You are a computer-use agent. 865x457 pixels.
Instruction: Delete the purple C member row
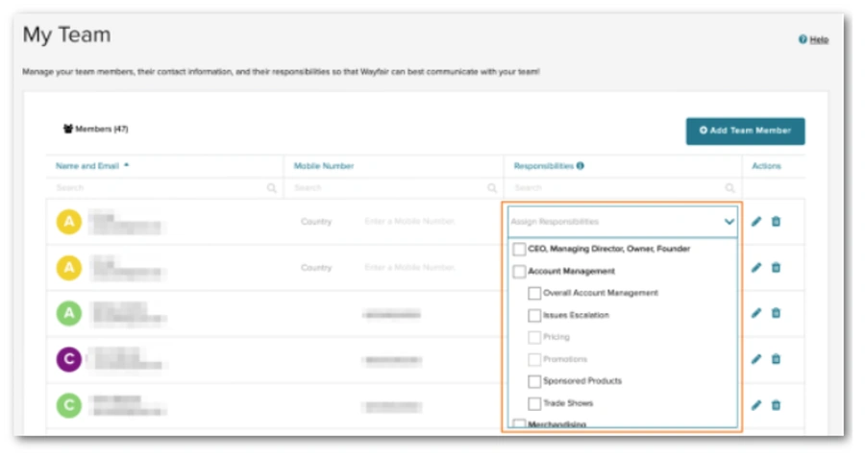tap(777, 359)
